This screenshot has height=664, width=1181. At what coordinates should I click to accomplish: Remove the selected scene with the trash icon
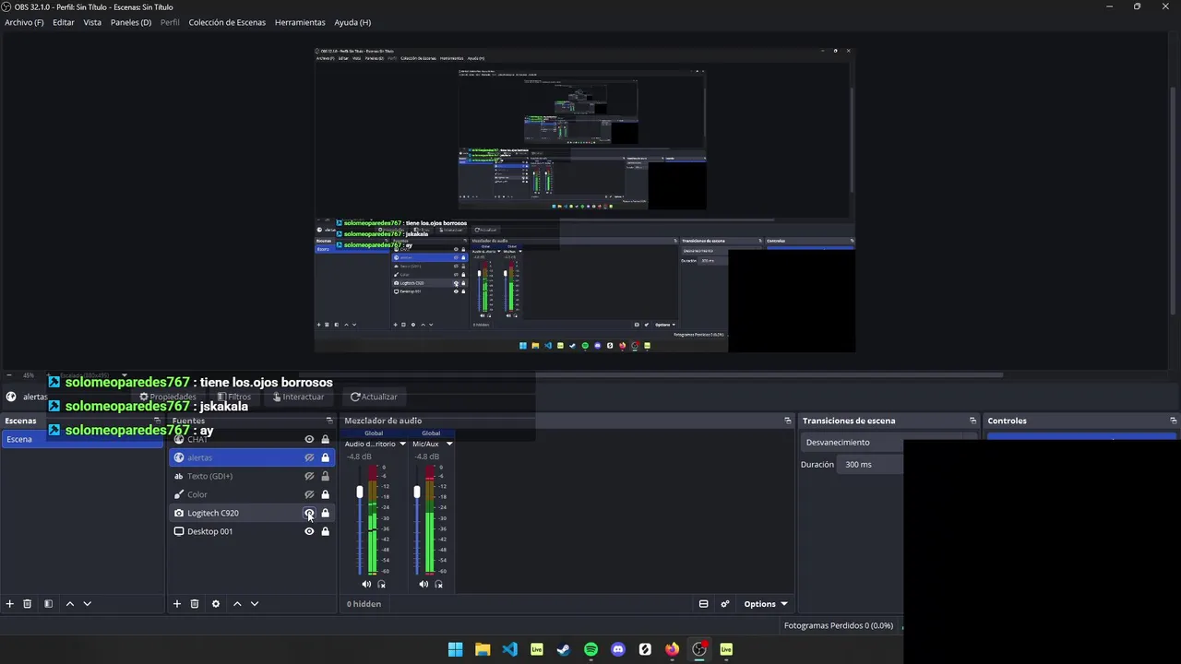click(28, 604)
